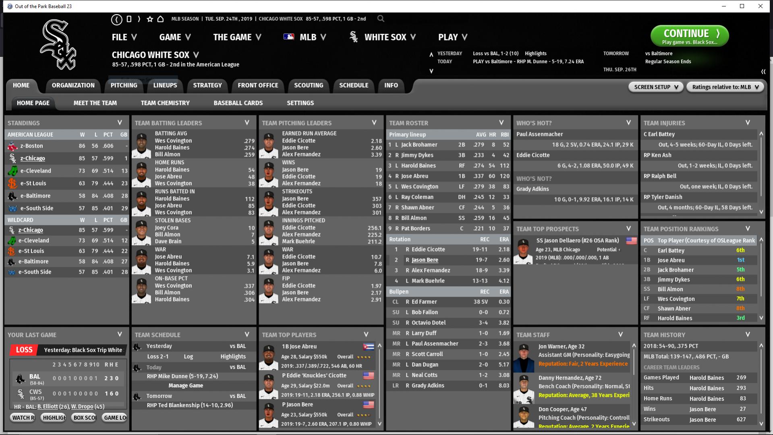Click the down arrow of Team History scrollbar
Image resolution: width=773 pixels, height=435 pixels.
click(x=761, y=424)
